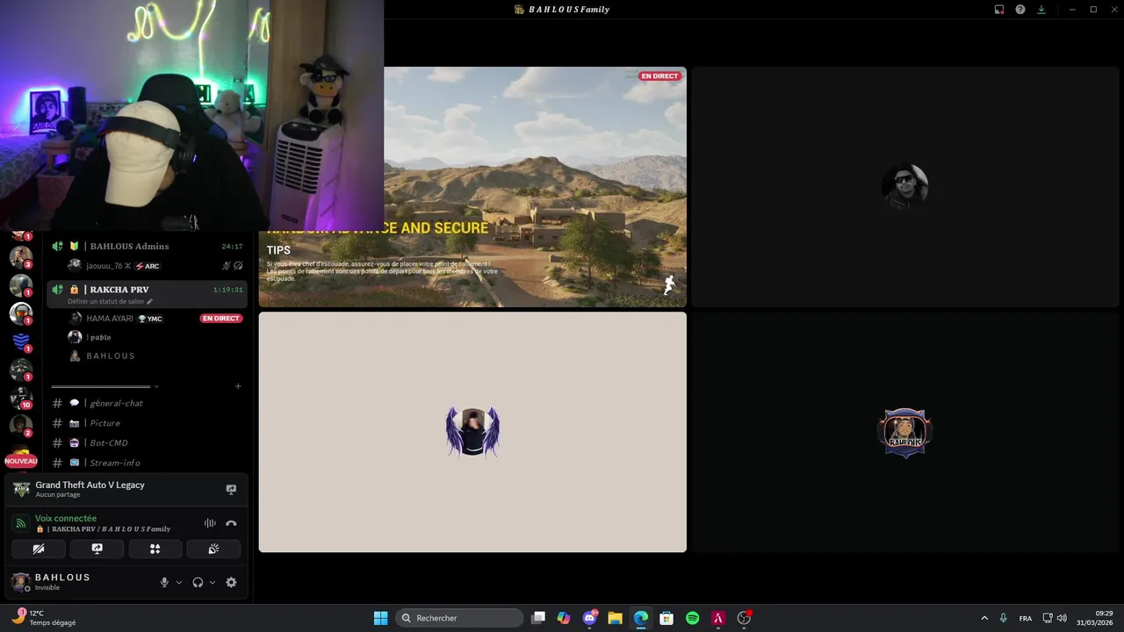The height and width of the screenshot is (632, 1124).
Task: Open noise suppression waveform settings
Action: point(210,523)
